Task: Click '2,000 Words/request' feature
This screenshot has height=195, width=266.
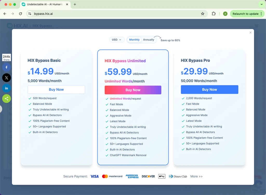Action: point(199,98)
